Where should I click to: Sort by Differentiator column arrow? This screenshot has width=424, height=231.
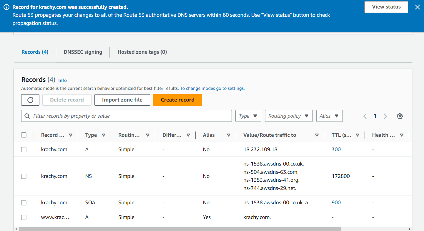pyautogui.click(x=188, y=135)
